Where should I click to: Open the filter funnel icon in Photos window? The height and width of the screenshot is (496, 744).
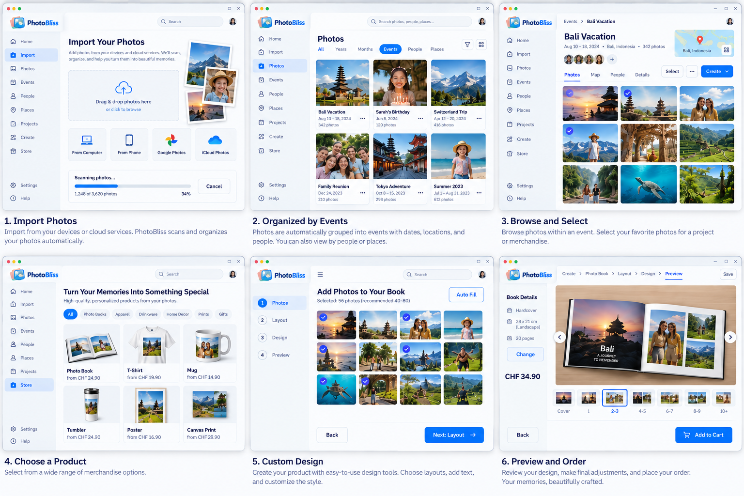click(x=467, y=45)
